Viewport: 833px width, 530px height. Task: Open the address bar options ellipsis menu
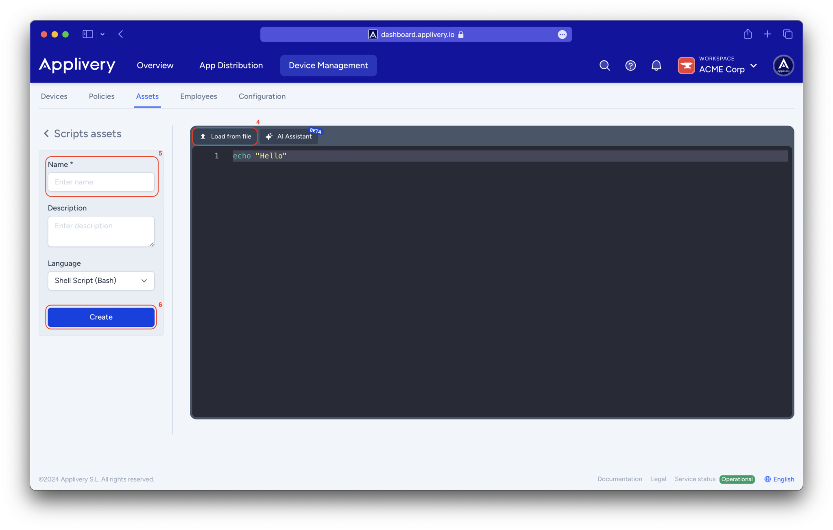coord(562,34)
